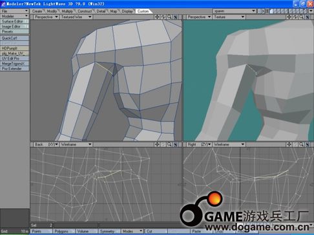Go to next object with right arrow
Screen dimensions: 314x235
pos(262,11)
